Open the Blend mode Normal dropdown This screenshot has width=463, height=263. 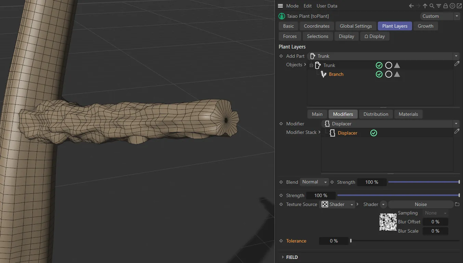coord(314,182)
